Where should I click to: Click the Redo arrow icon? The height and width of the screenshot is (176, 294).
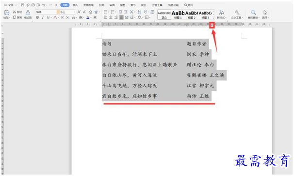pos(50,5)
